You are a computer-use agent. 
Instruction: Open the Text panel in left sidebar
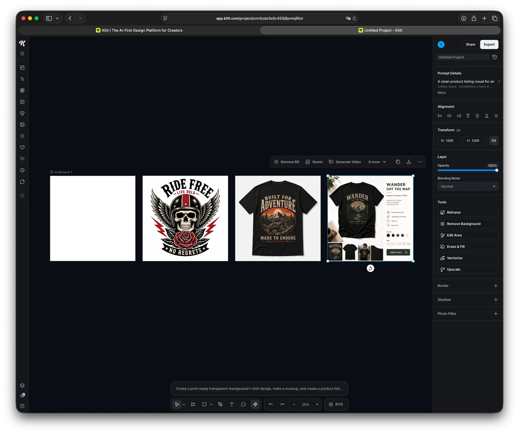click(22, 79)
